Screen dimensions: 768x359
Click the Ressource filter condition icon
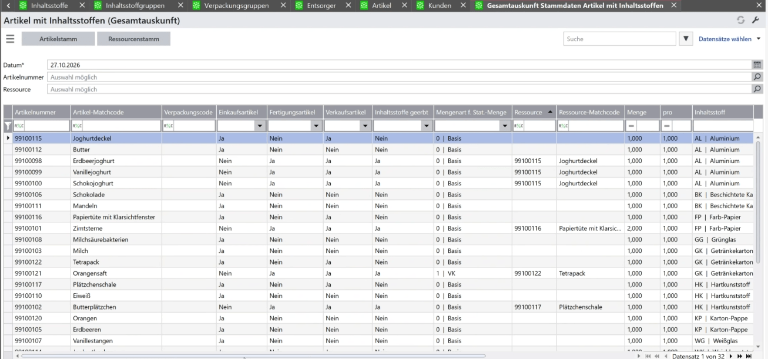518,126
